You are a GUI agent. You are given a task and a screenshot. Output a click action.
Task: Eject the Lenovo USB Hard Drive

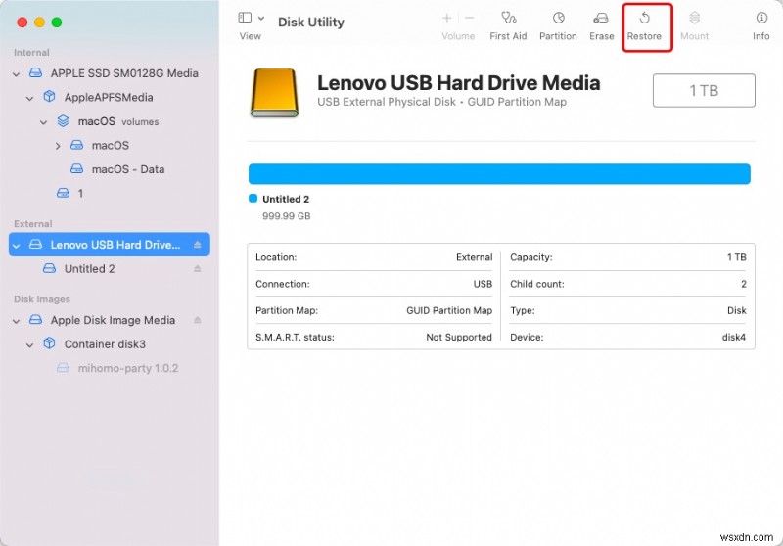[x=198, y=245]
